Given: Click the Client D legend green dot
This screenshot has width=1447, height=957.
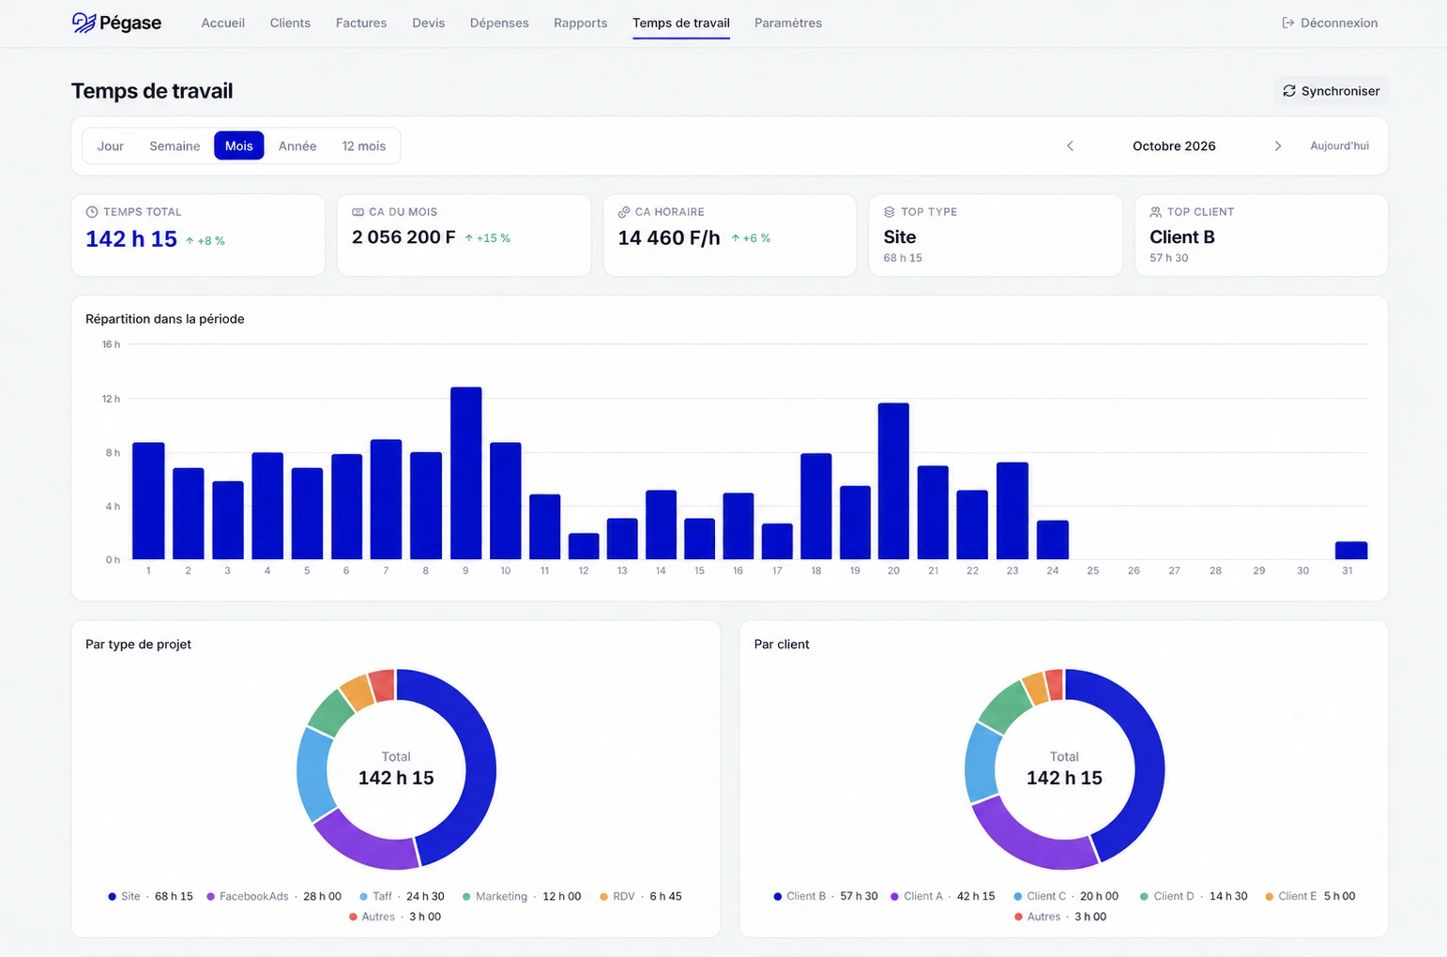Looking at the screenshot, I should (x=1145, y=897).
